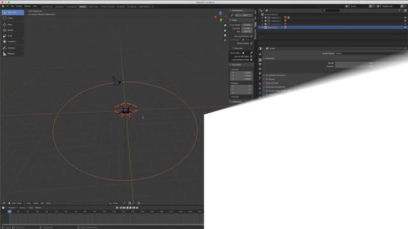Click the viewport pan hand gizmo

click(225, 31)
